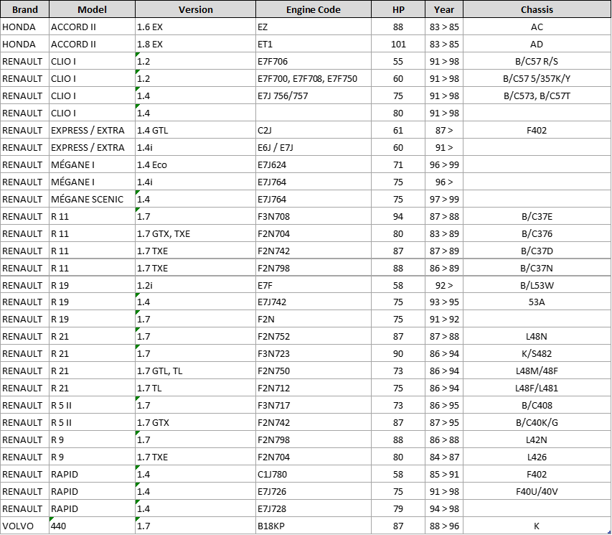Select the '1.4 Eco' version cell
The image size is (612, 535).
(196, 164)
